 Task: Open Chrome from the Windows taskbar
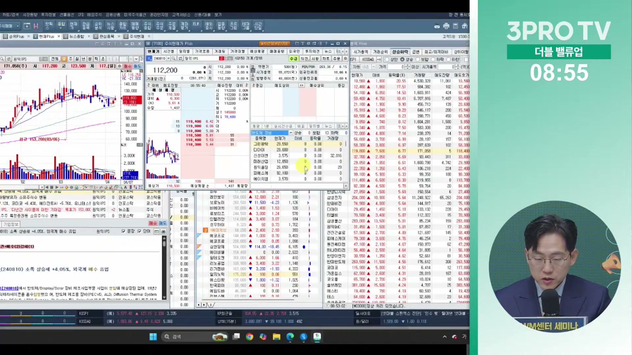pyautogui.click(x=250, y=337)
